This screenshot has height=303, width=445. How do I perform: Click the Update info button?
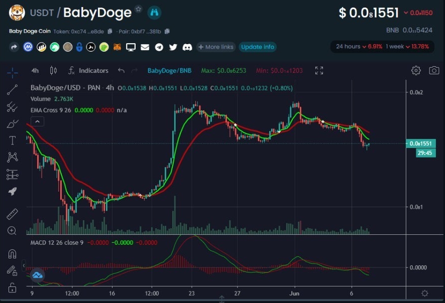click(x=258, y=47)
